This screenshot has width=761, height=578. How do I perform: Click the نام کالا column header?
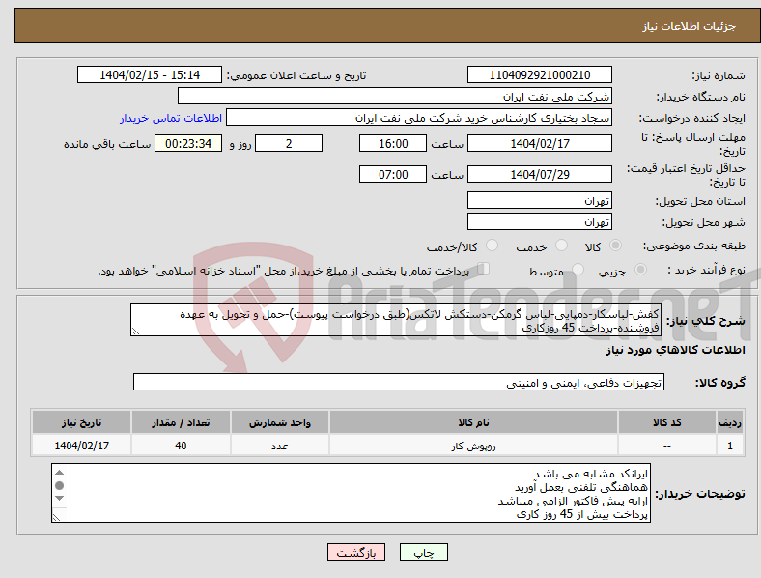[x=473, y=422]
